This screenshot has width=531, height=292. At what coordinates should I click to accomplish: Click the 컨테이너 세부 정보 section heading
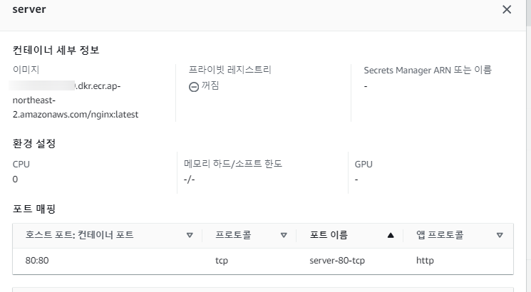(x=56, y=50)
